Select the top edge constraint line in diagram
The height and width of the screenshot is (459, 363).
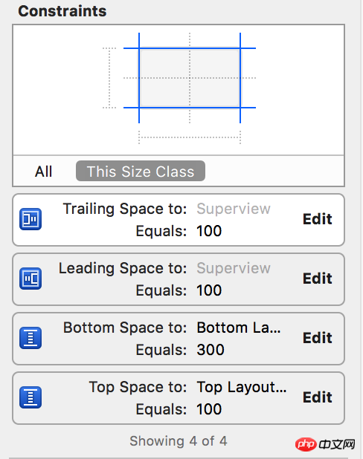pyautogui.click(x=190, y=48)
